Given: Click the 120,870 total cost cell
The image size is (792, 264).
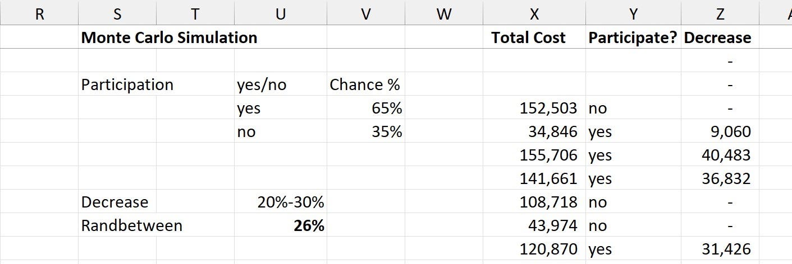Looking at the screenshot, I should (534, 249).
